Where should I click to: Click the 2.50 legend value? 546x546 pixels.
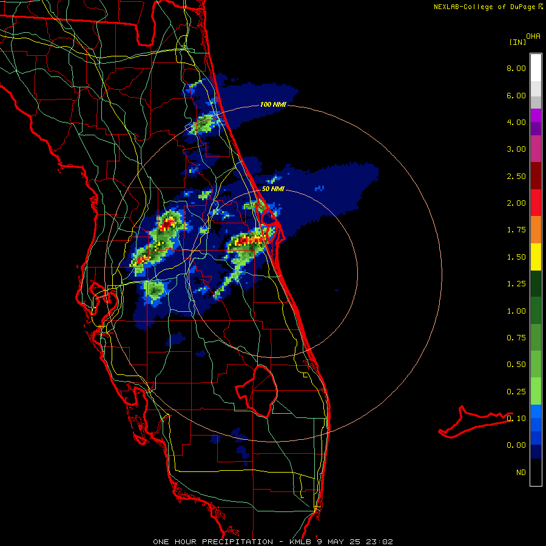(x=516, y=176)
